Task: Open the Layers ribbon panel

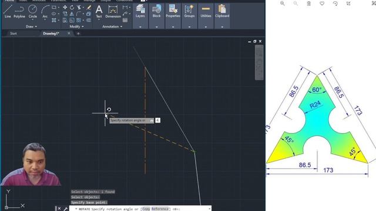Action: (x=140, y=11)
